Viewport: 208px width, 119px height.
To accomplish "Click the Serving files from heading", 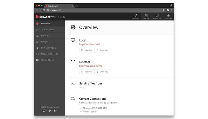I will point(90,83).
